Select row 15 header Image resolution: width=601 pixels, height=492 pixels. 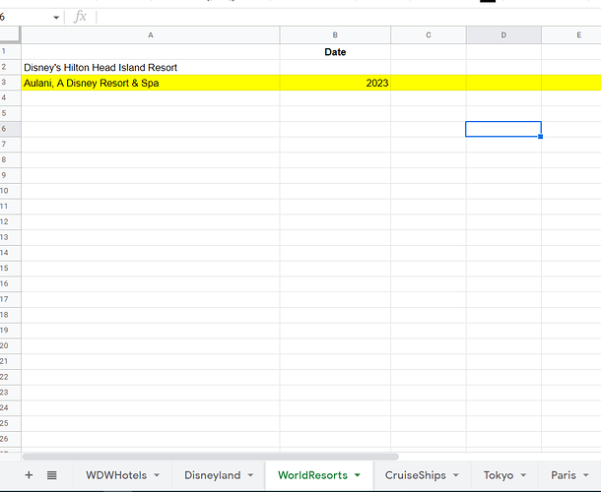coord(10,268)
